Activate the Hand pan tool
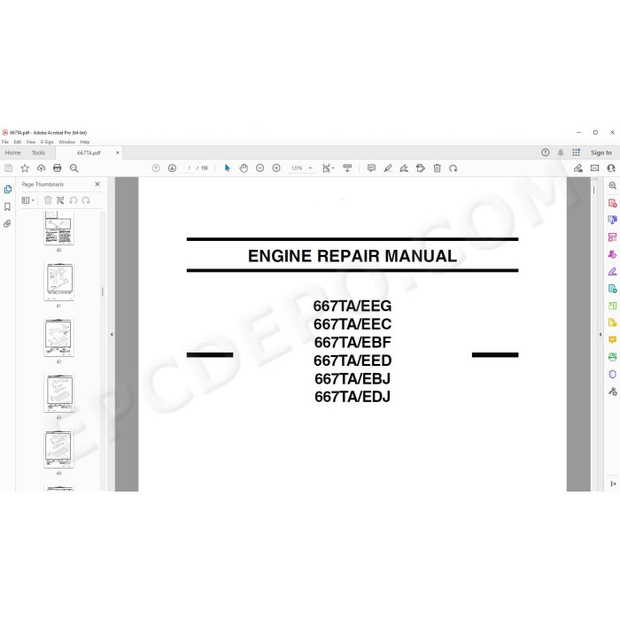 click(244, 168)
